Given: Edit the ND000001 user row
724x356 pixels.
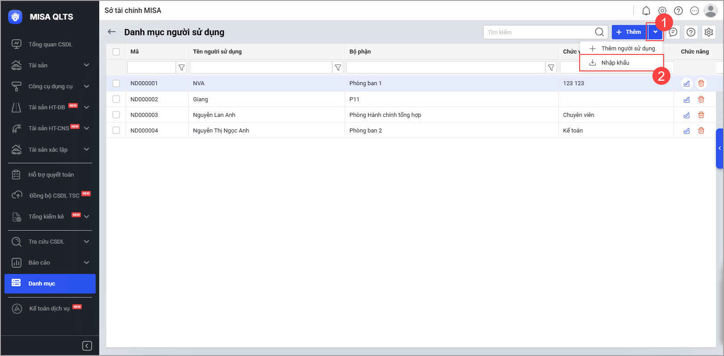Looking at the screenshot, I should [686, 83].
